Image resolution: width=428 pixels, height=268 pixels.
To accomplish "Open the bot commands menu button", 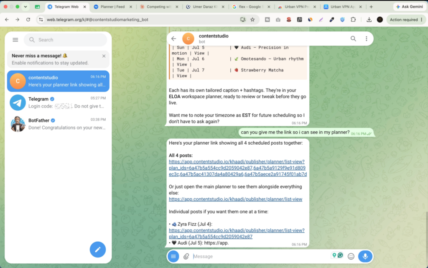I will pos(173,256).
